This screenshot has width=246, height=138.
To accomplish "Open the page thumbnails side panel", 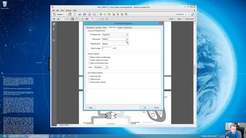I will pos(54,24).
